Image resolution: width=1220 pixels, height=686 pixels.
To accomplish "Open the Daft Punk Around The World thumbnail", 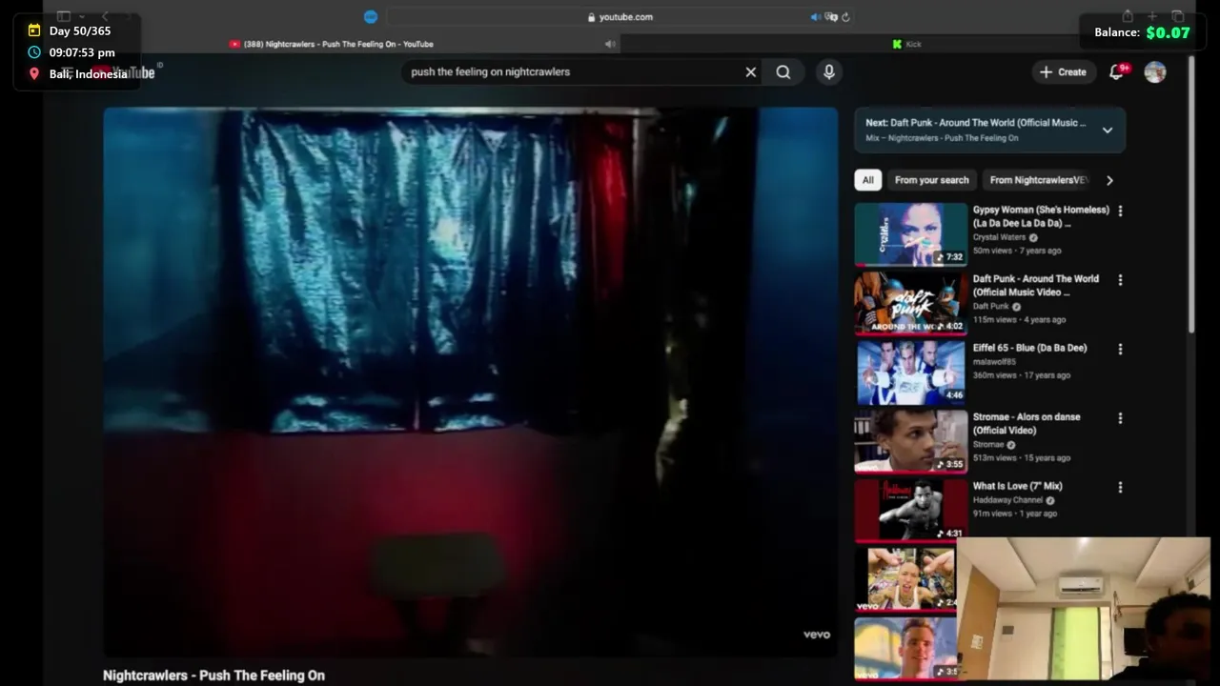I will click(910, 303).
